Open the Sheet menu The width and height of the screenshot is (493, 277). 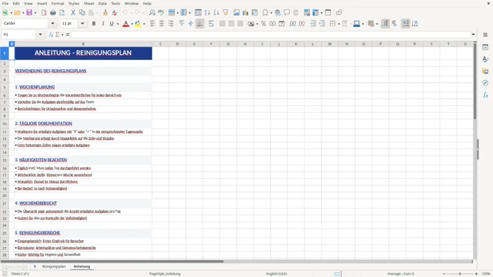click(x=89, y=3)
